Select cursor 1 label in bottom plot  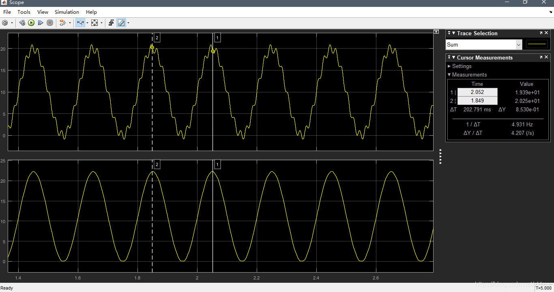pyautogui.click(x=217, y=164)
